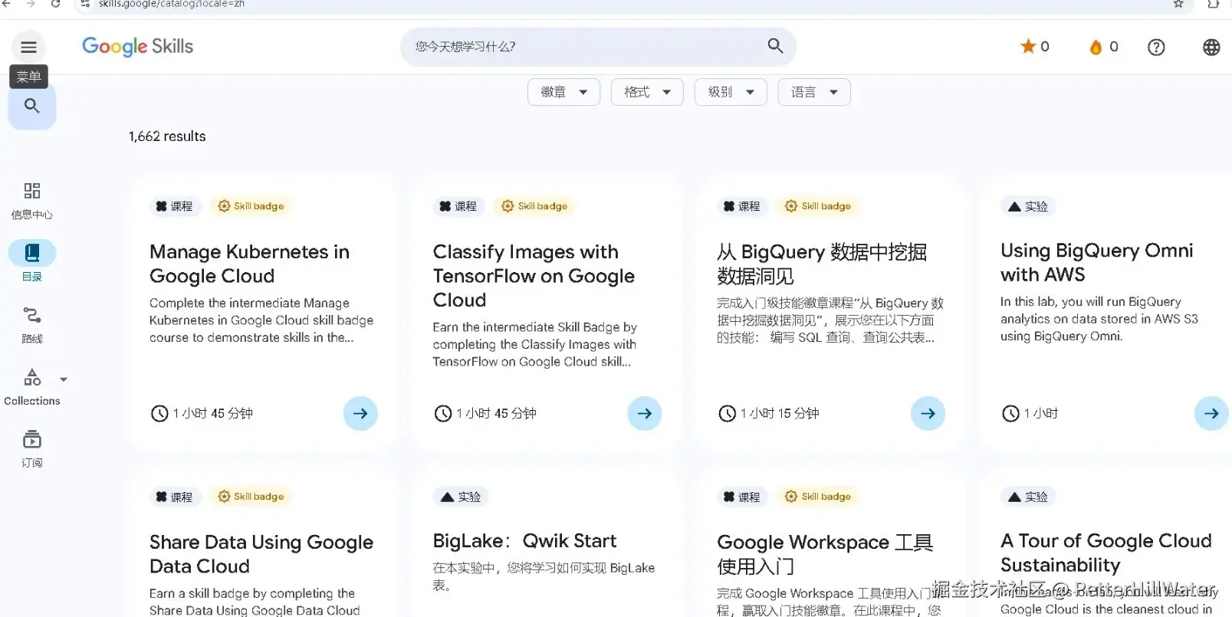
Task: Open Classify Images with TensorFlow title
Action: [534, 276]
